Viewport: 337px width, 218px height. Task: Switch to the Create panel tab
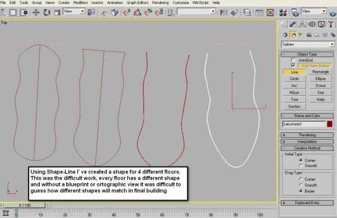[284, 25]
